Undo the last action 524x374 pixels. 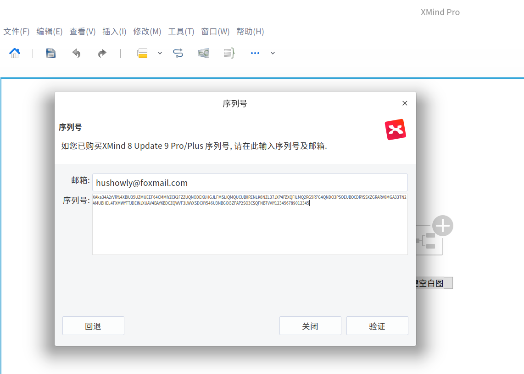tap(77, 53)
